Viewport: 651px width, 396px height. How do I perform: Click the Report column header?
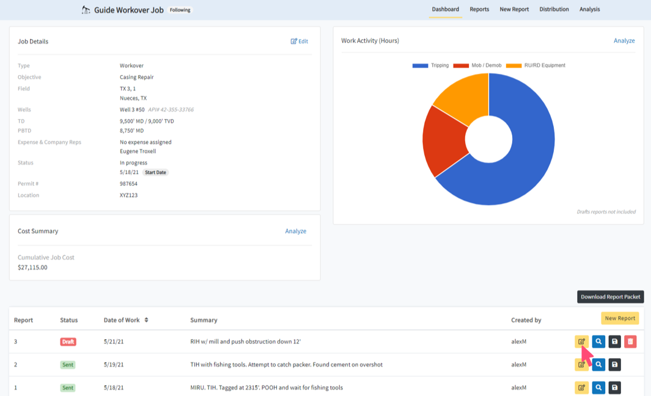[x=23, y=320]
